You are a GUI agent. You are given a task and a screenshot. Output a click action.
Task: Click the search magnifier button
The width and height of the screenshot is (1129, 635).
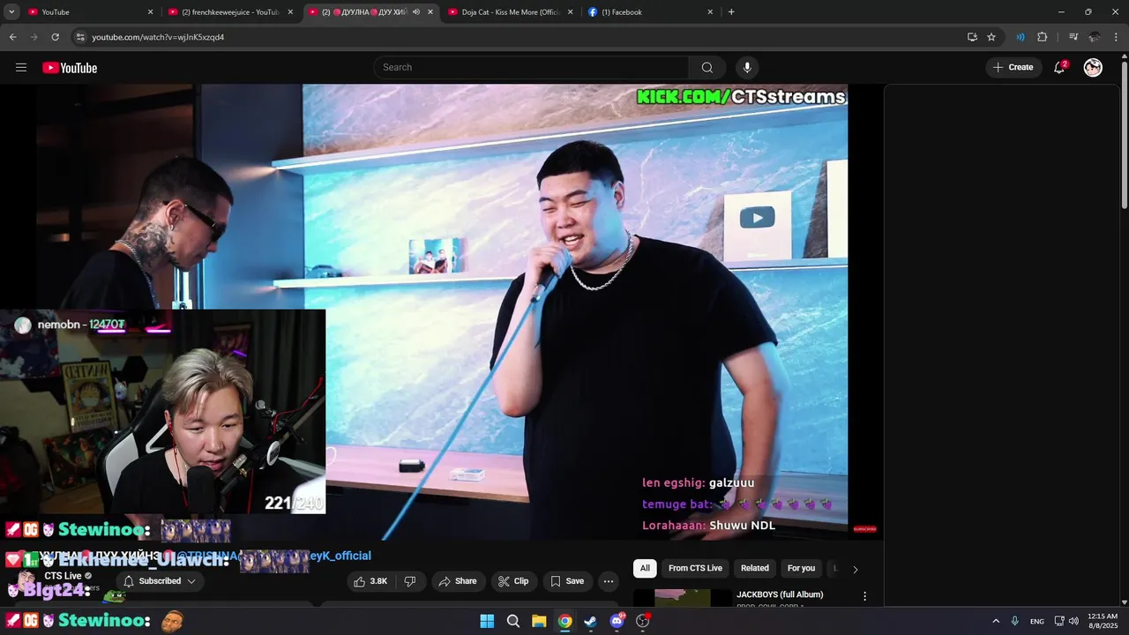point(707,68)
